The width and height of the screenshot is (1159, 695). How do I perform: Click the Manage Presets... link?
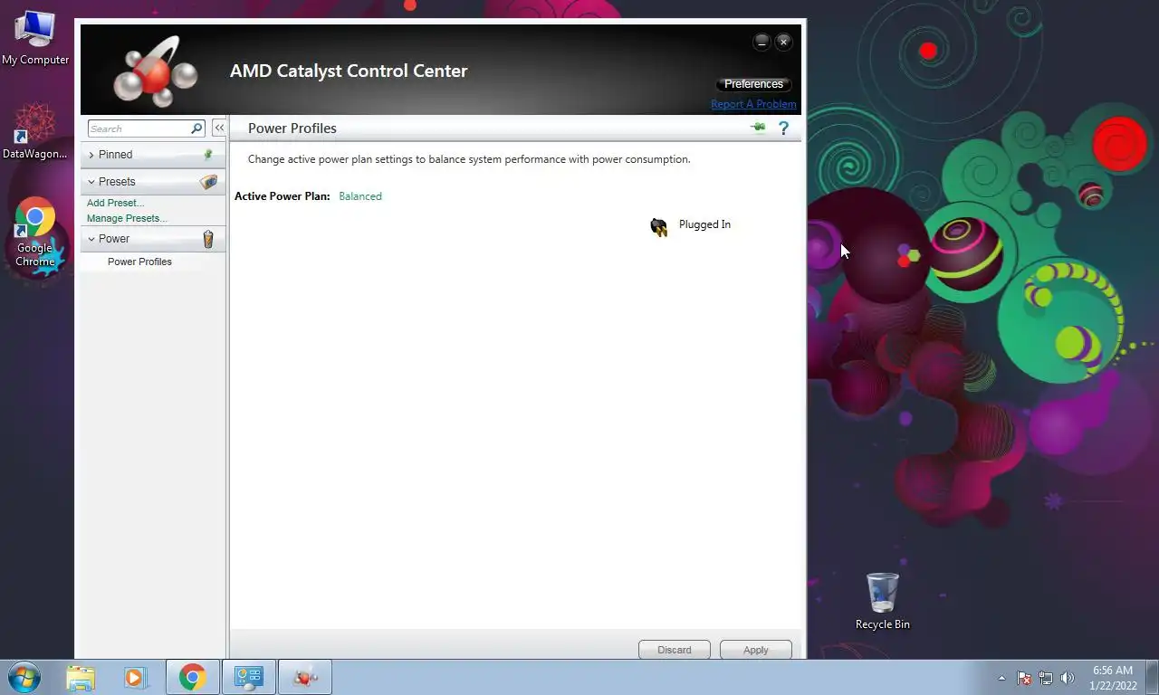click(127, 218)
